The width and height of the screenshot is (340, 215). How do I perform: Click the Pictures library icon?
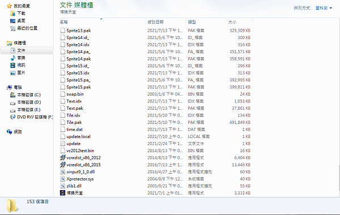13,73
